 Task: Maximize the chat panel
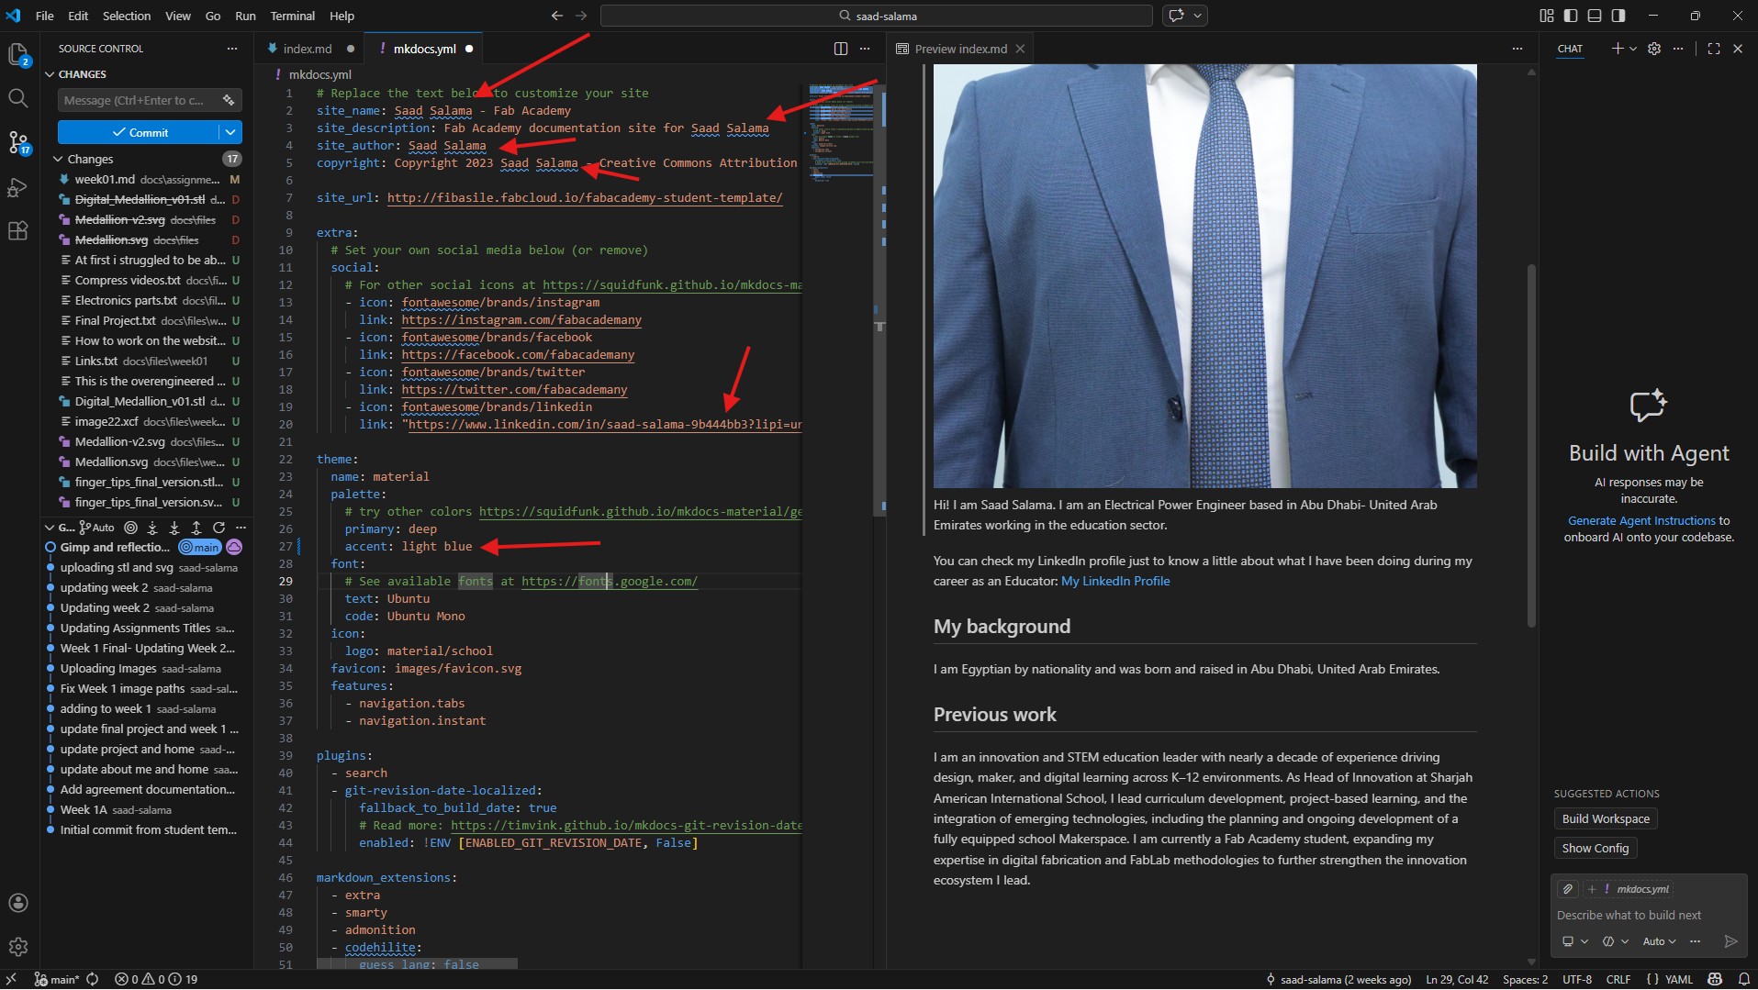(1714, 49)
